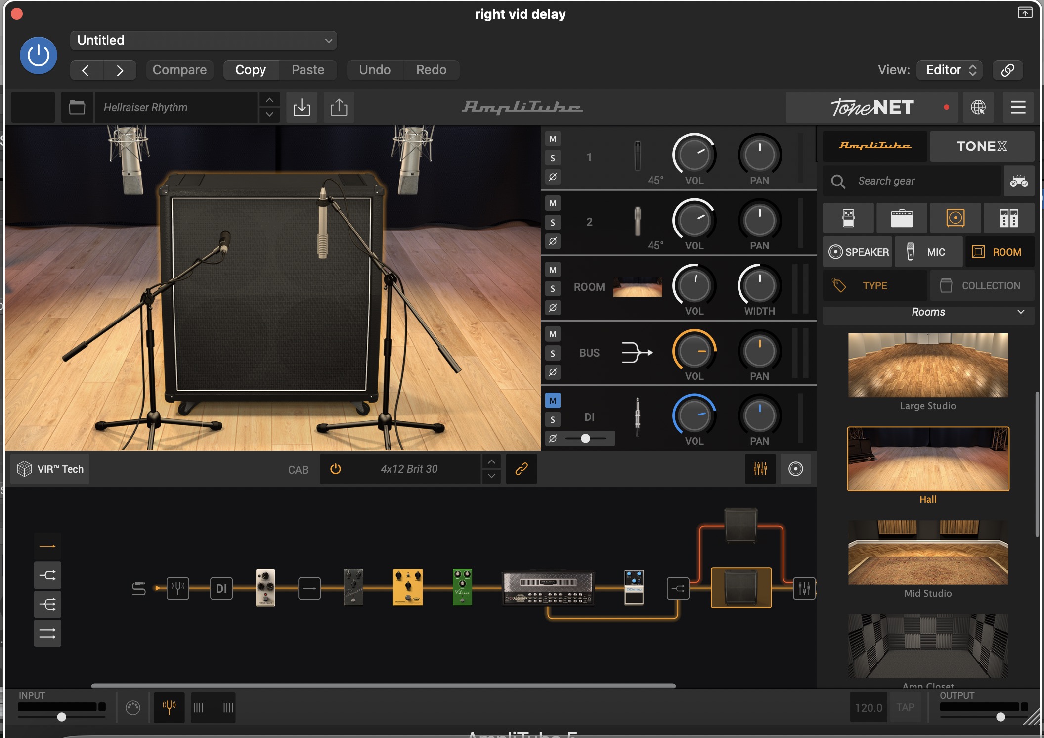The width and height of the screenshot is (1044, 738).
Task: Open the Untitled preset dropdown
Action: (203, 41)
